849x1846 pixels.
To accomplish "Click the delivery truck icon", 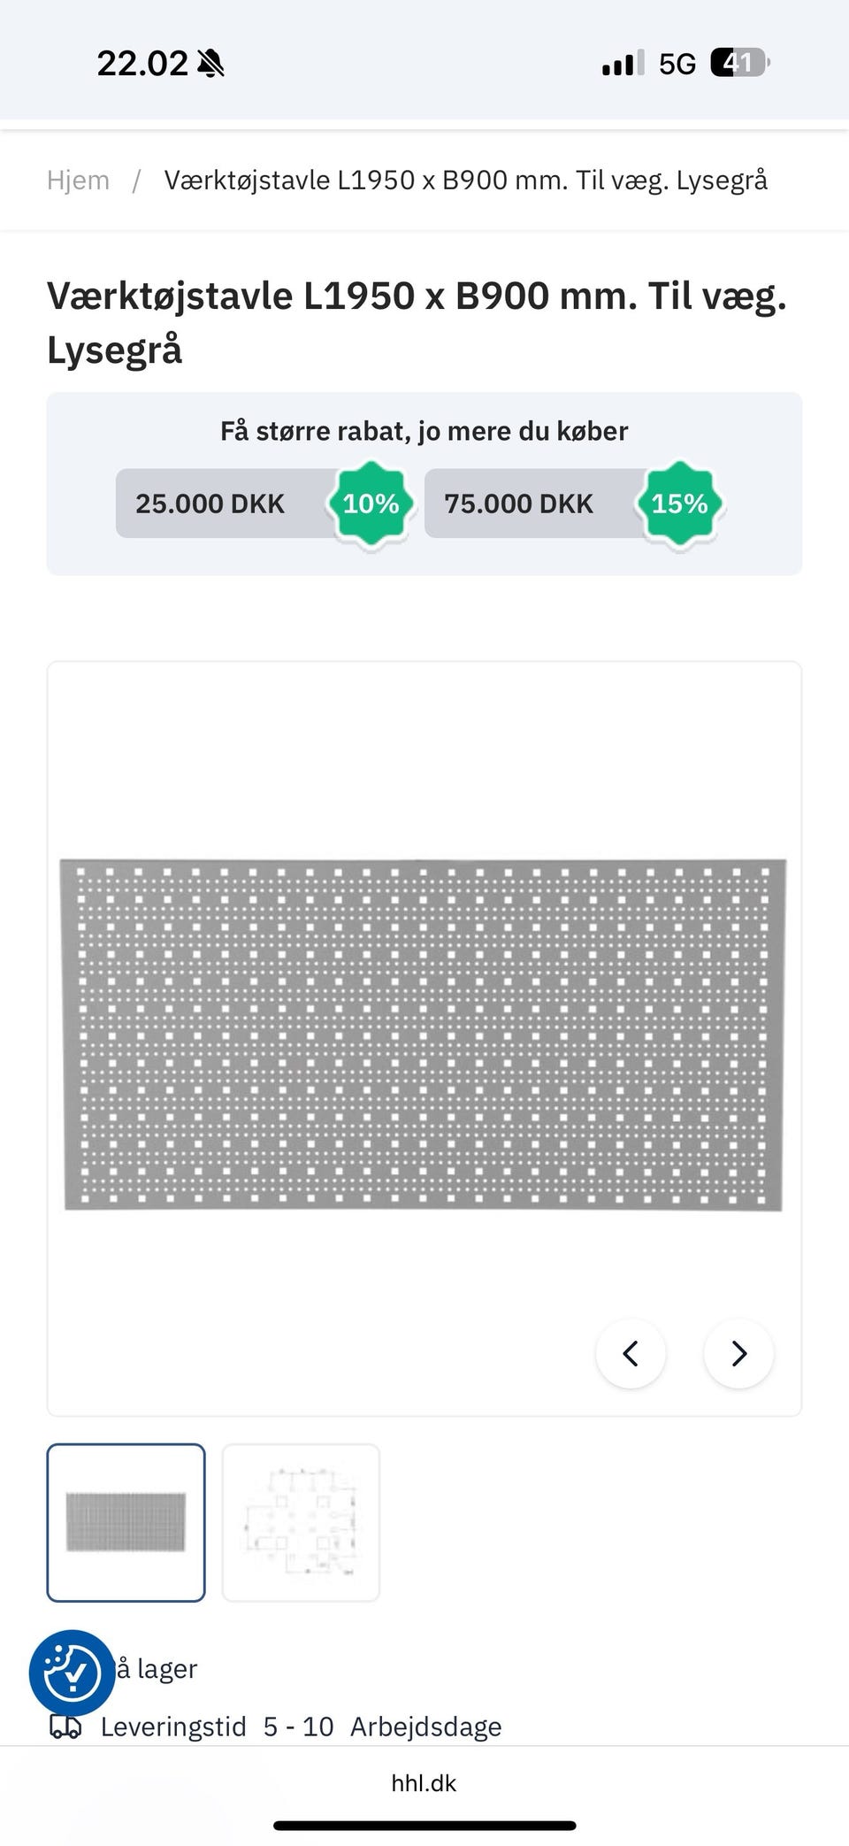I will [x=65, y=1727].
